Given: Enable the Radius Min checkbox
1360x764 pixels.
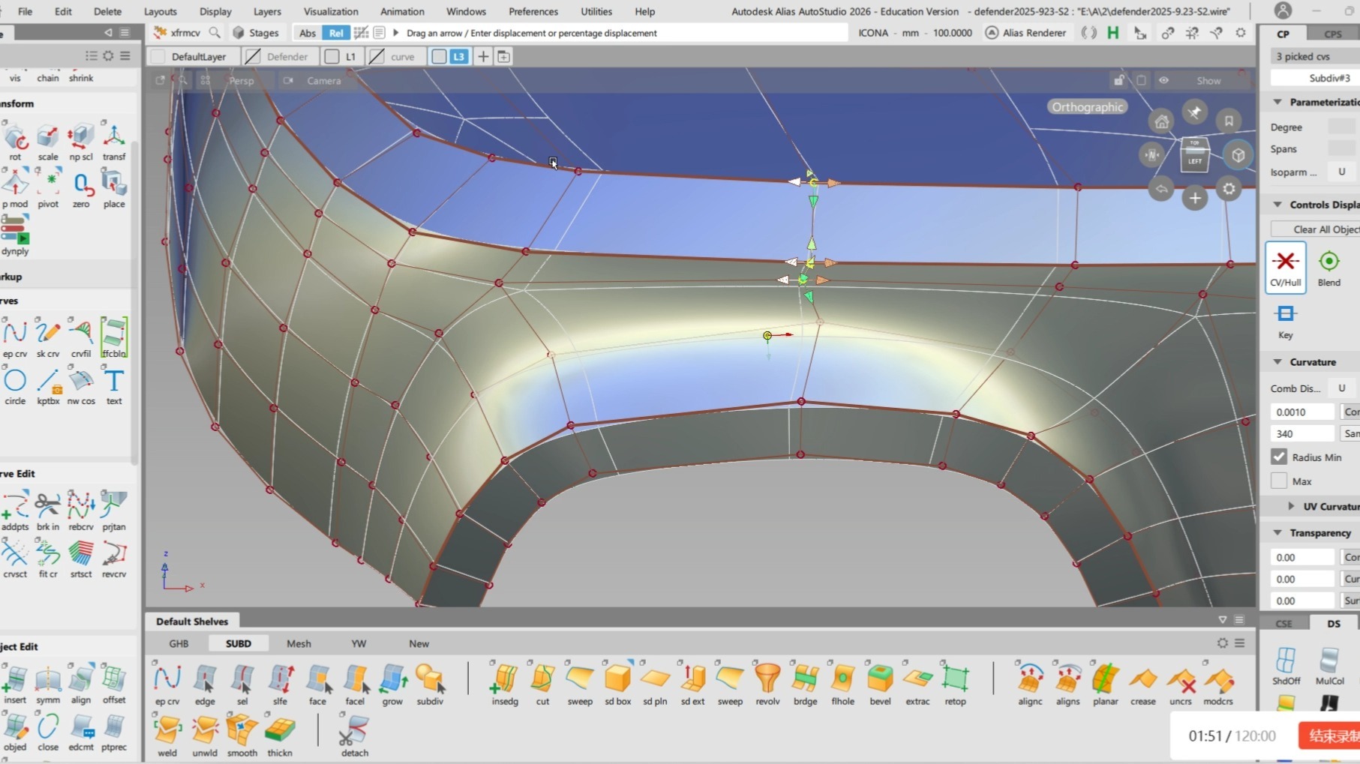Looking at the screenshot, I should 1279,457.
